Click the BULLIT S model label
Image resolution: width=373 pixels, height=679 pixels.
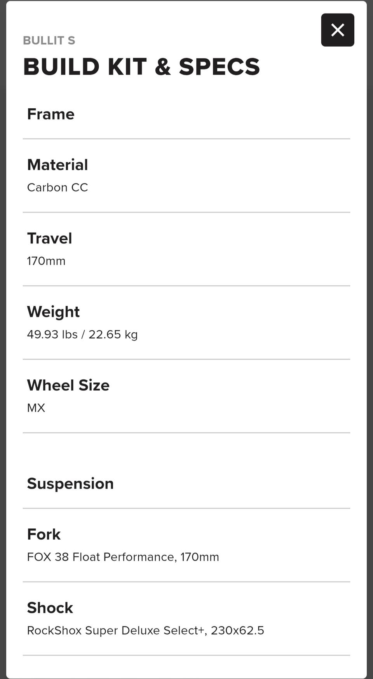tap(49, 40)
